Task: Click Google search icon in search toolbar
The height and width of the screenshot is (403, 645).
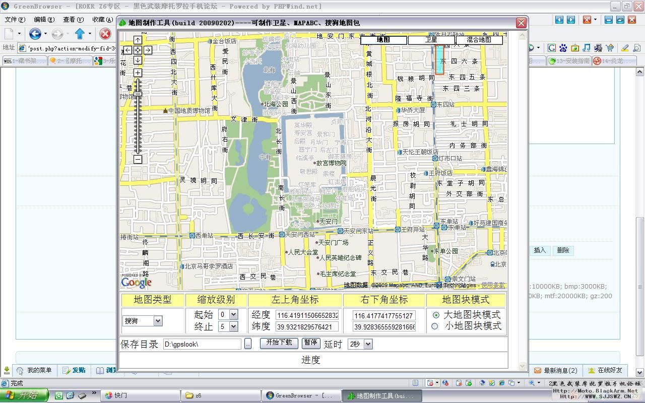Action: tap(552, 48)
